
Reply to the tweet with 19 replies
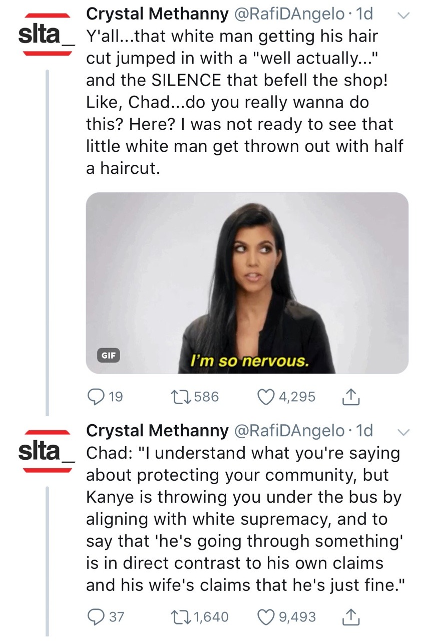pyautogui.click(x=95, y=397)
